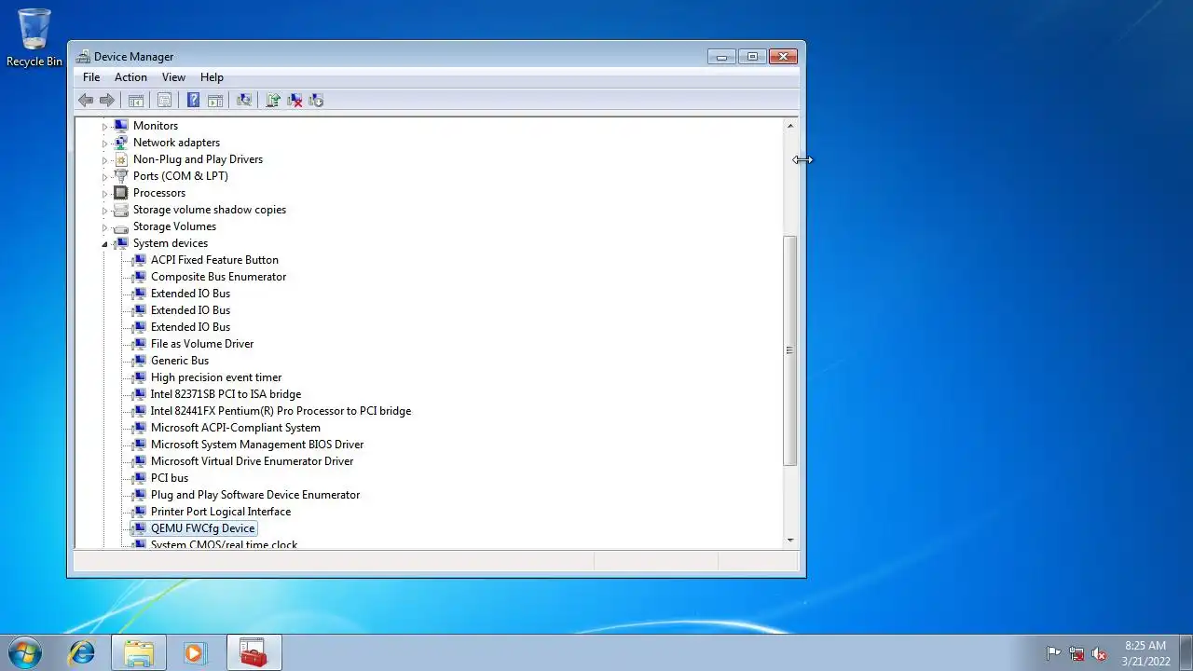Screen dimensions: 1193x671
Task: Select Intel 82371SB PCI to ISA bridge
Action: [x=226, y=394]
